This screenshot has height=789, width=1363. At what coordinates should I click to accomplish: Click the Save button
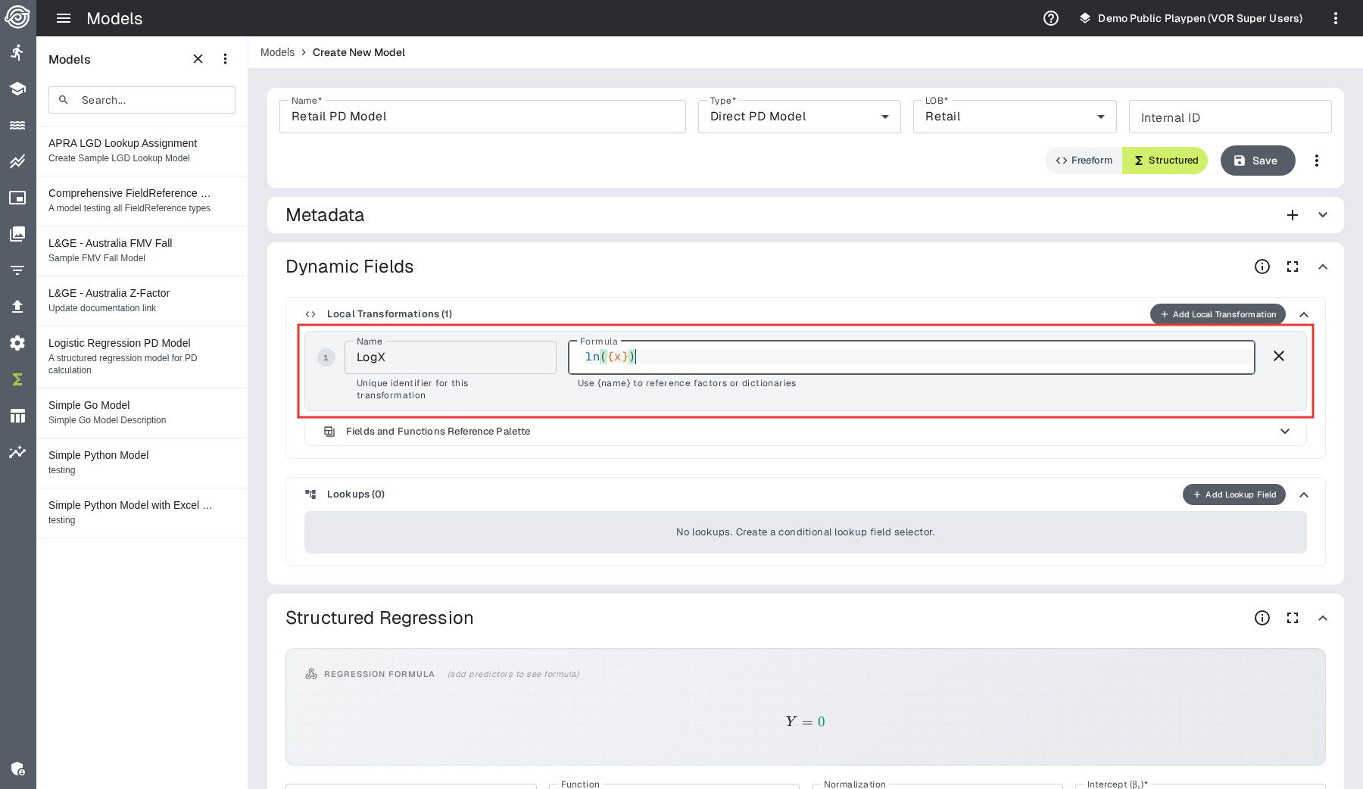[x=1257, y=161]
